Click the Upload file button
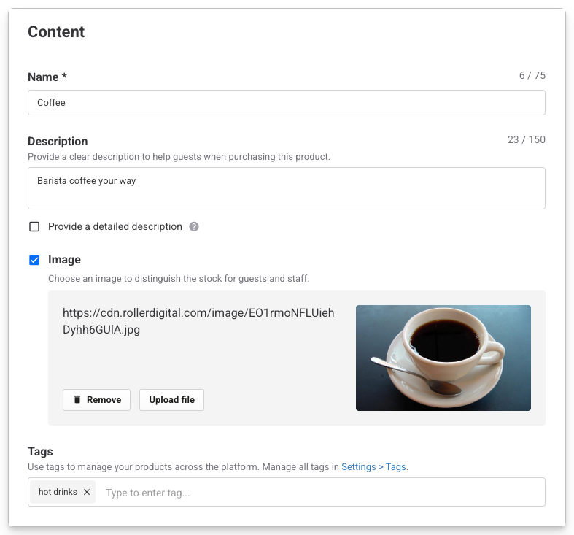Viewport: 574px width, 535px height. pyautogui.click(x=171, y=400)
